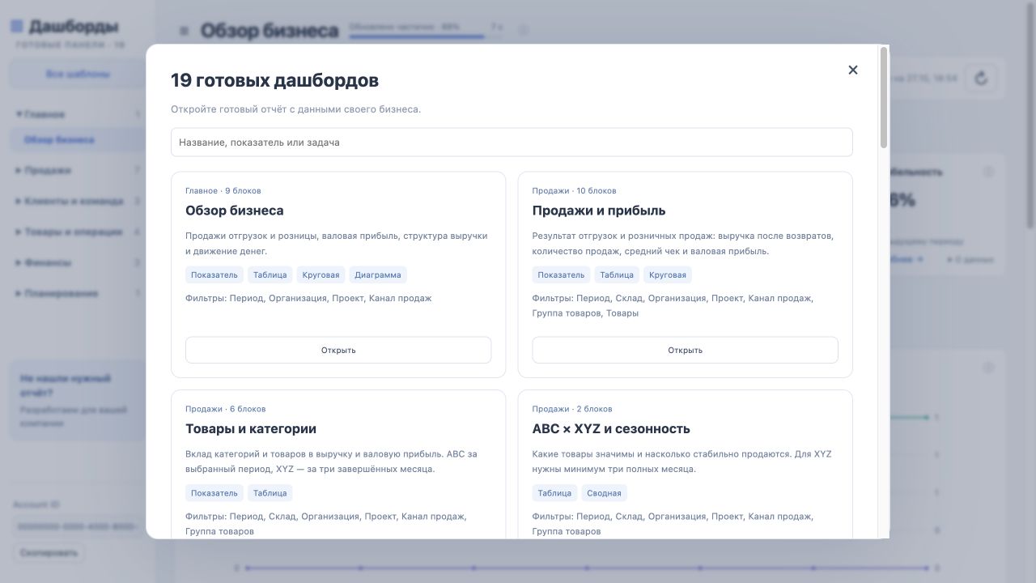Click the Таблица tag in ABC × XYZ card

tap(554, 493)
